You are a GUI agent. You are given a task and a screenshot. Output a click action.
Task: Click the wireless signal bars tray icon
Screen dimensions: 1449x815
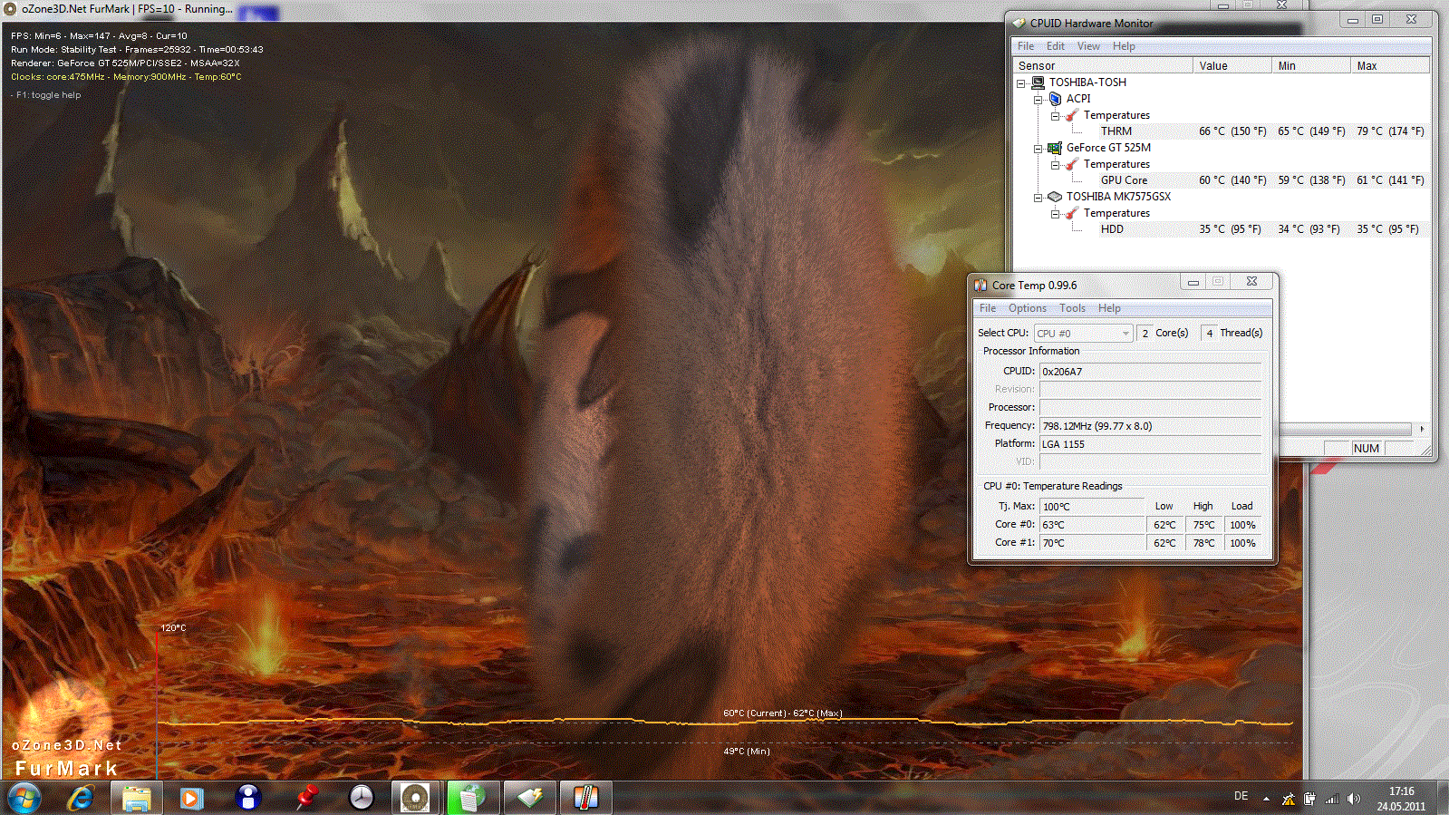[x=1332, y=799]
